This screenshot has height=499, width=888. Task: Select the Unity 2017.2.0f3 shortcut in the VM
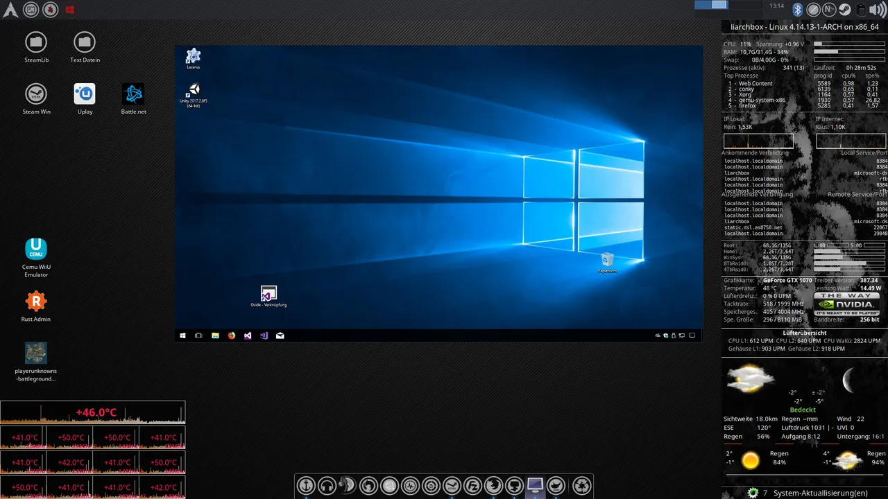pos(194,96)
